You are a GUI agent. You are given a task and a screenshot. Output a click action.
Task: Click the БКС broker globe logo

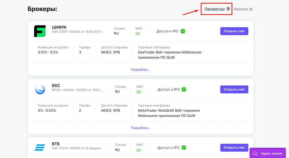(x=40, y=89)
